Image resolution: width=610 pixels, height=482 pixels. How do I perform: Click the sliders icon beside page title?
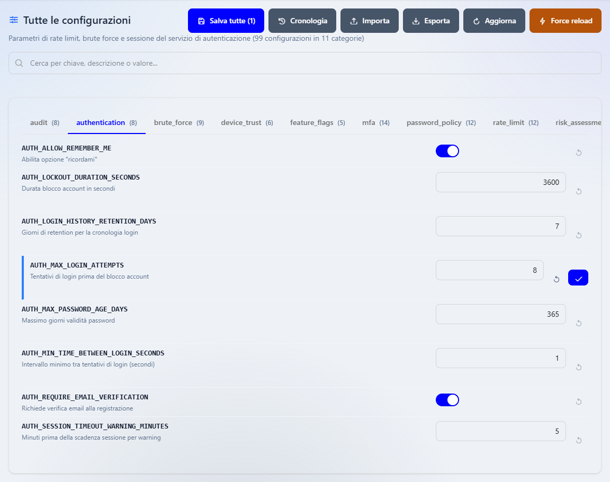coord(14,20)
